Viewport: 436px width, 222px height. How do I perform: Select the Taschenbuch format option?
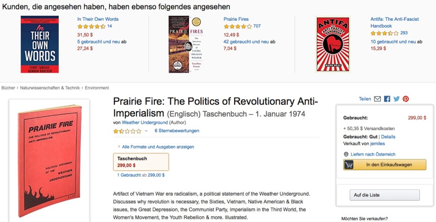coord(141,162)
